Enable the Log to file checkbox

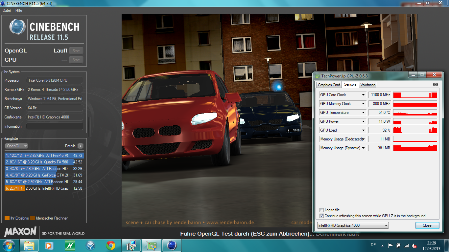pyautogui.click(x=321, y=210)
